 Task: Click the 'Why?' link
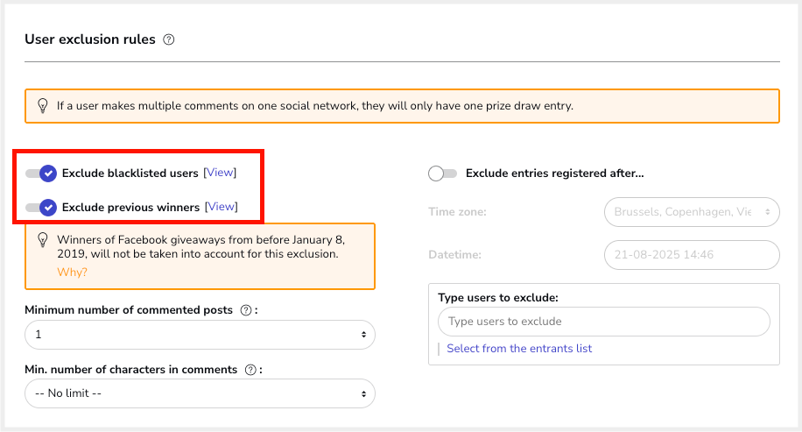click(x=72, y=272)
